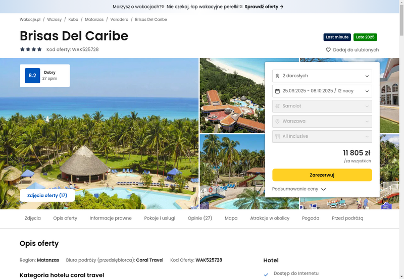Click the cutlery icon beside All Inclusive
This screenshot has height=279, width=404.
pos(277,136)
